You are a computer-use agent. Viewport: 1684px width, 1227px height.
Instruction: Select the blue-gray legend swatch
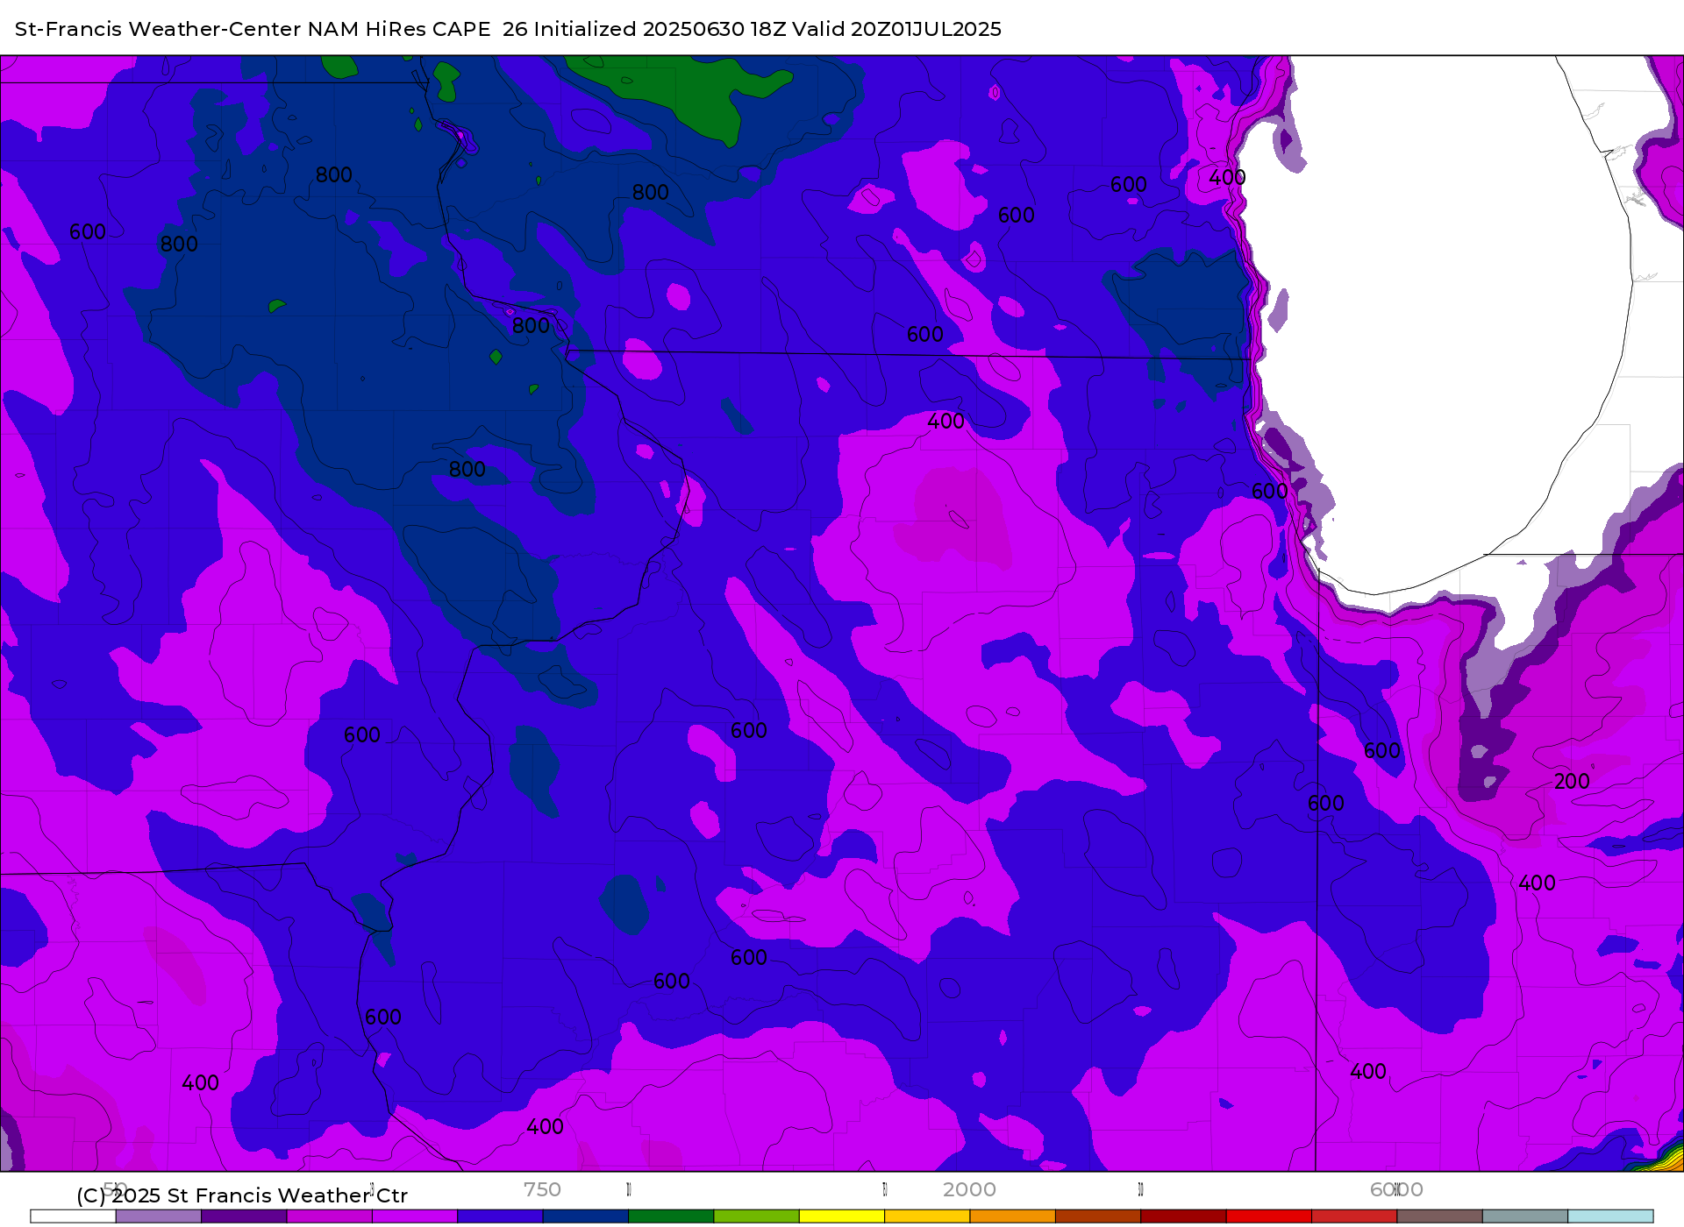tap(1525, 1216)
